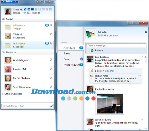Image resolution: width=149 pixels, height=131 pixels.
Task: Click the feed scrollbar down arrow
Action: pos(145,129)
